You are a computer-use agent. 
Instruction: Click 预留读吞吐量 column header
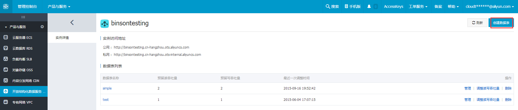(x=167, y=78)
